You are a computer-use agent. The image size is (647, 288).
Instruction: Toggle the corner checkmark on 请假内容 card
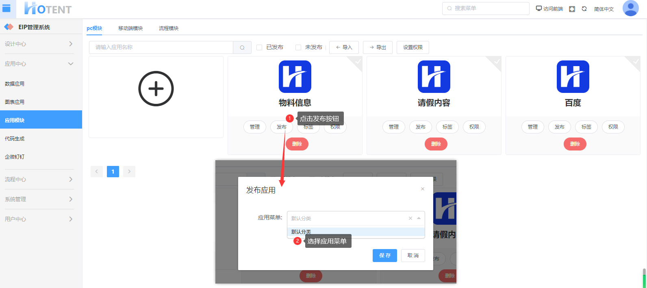pyautogui.click(x=496, y=62)
